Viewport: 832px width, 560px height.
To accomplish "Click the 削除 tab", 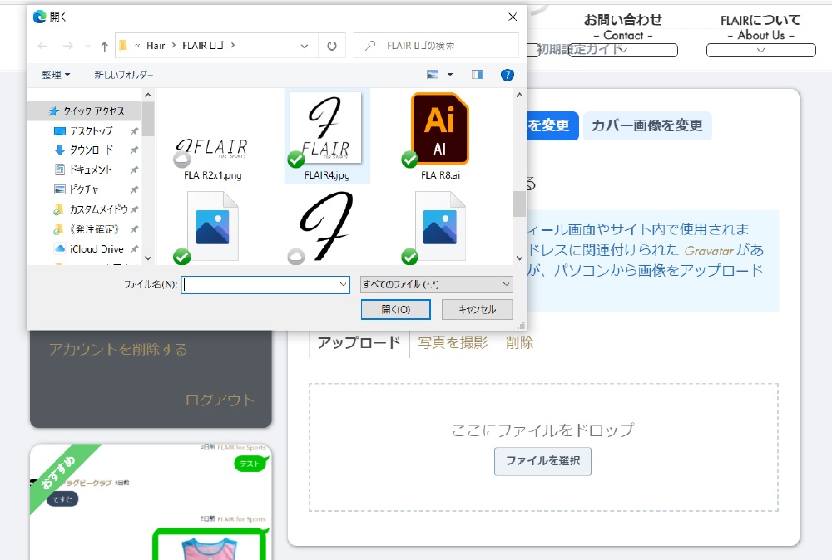I will coord(519,343).
